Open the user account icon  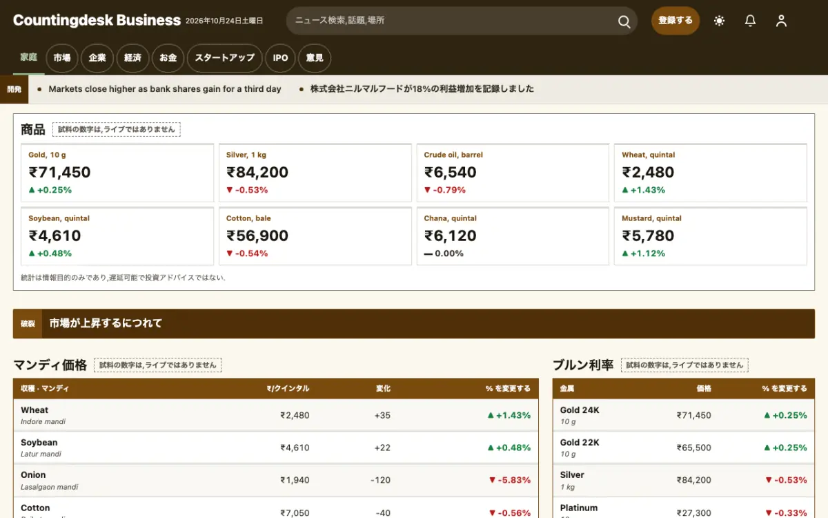tap(781, 21)
